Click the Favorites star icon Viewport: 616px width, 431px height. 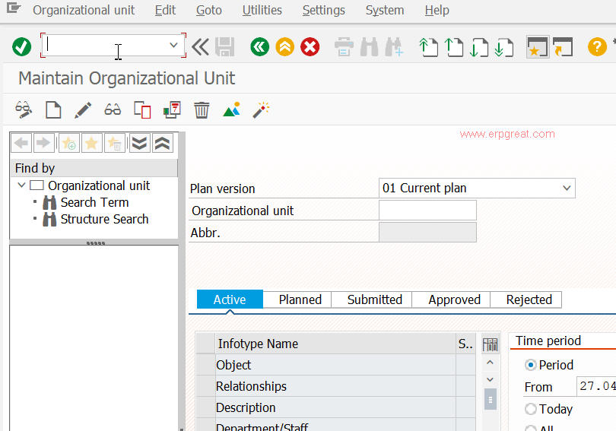tap(91, 143)
